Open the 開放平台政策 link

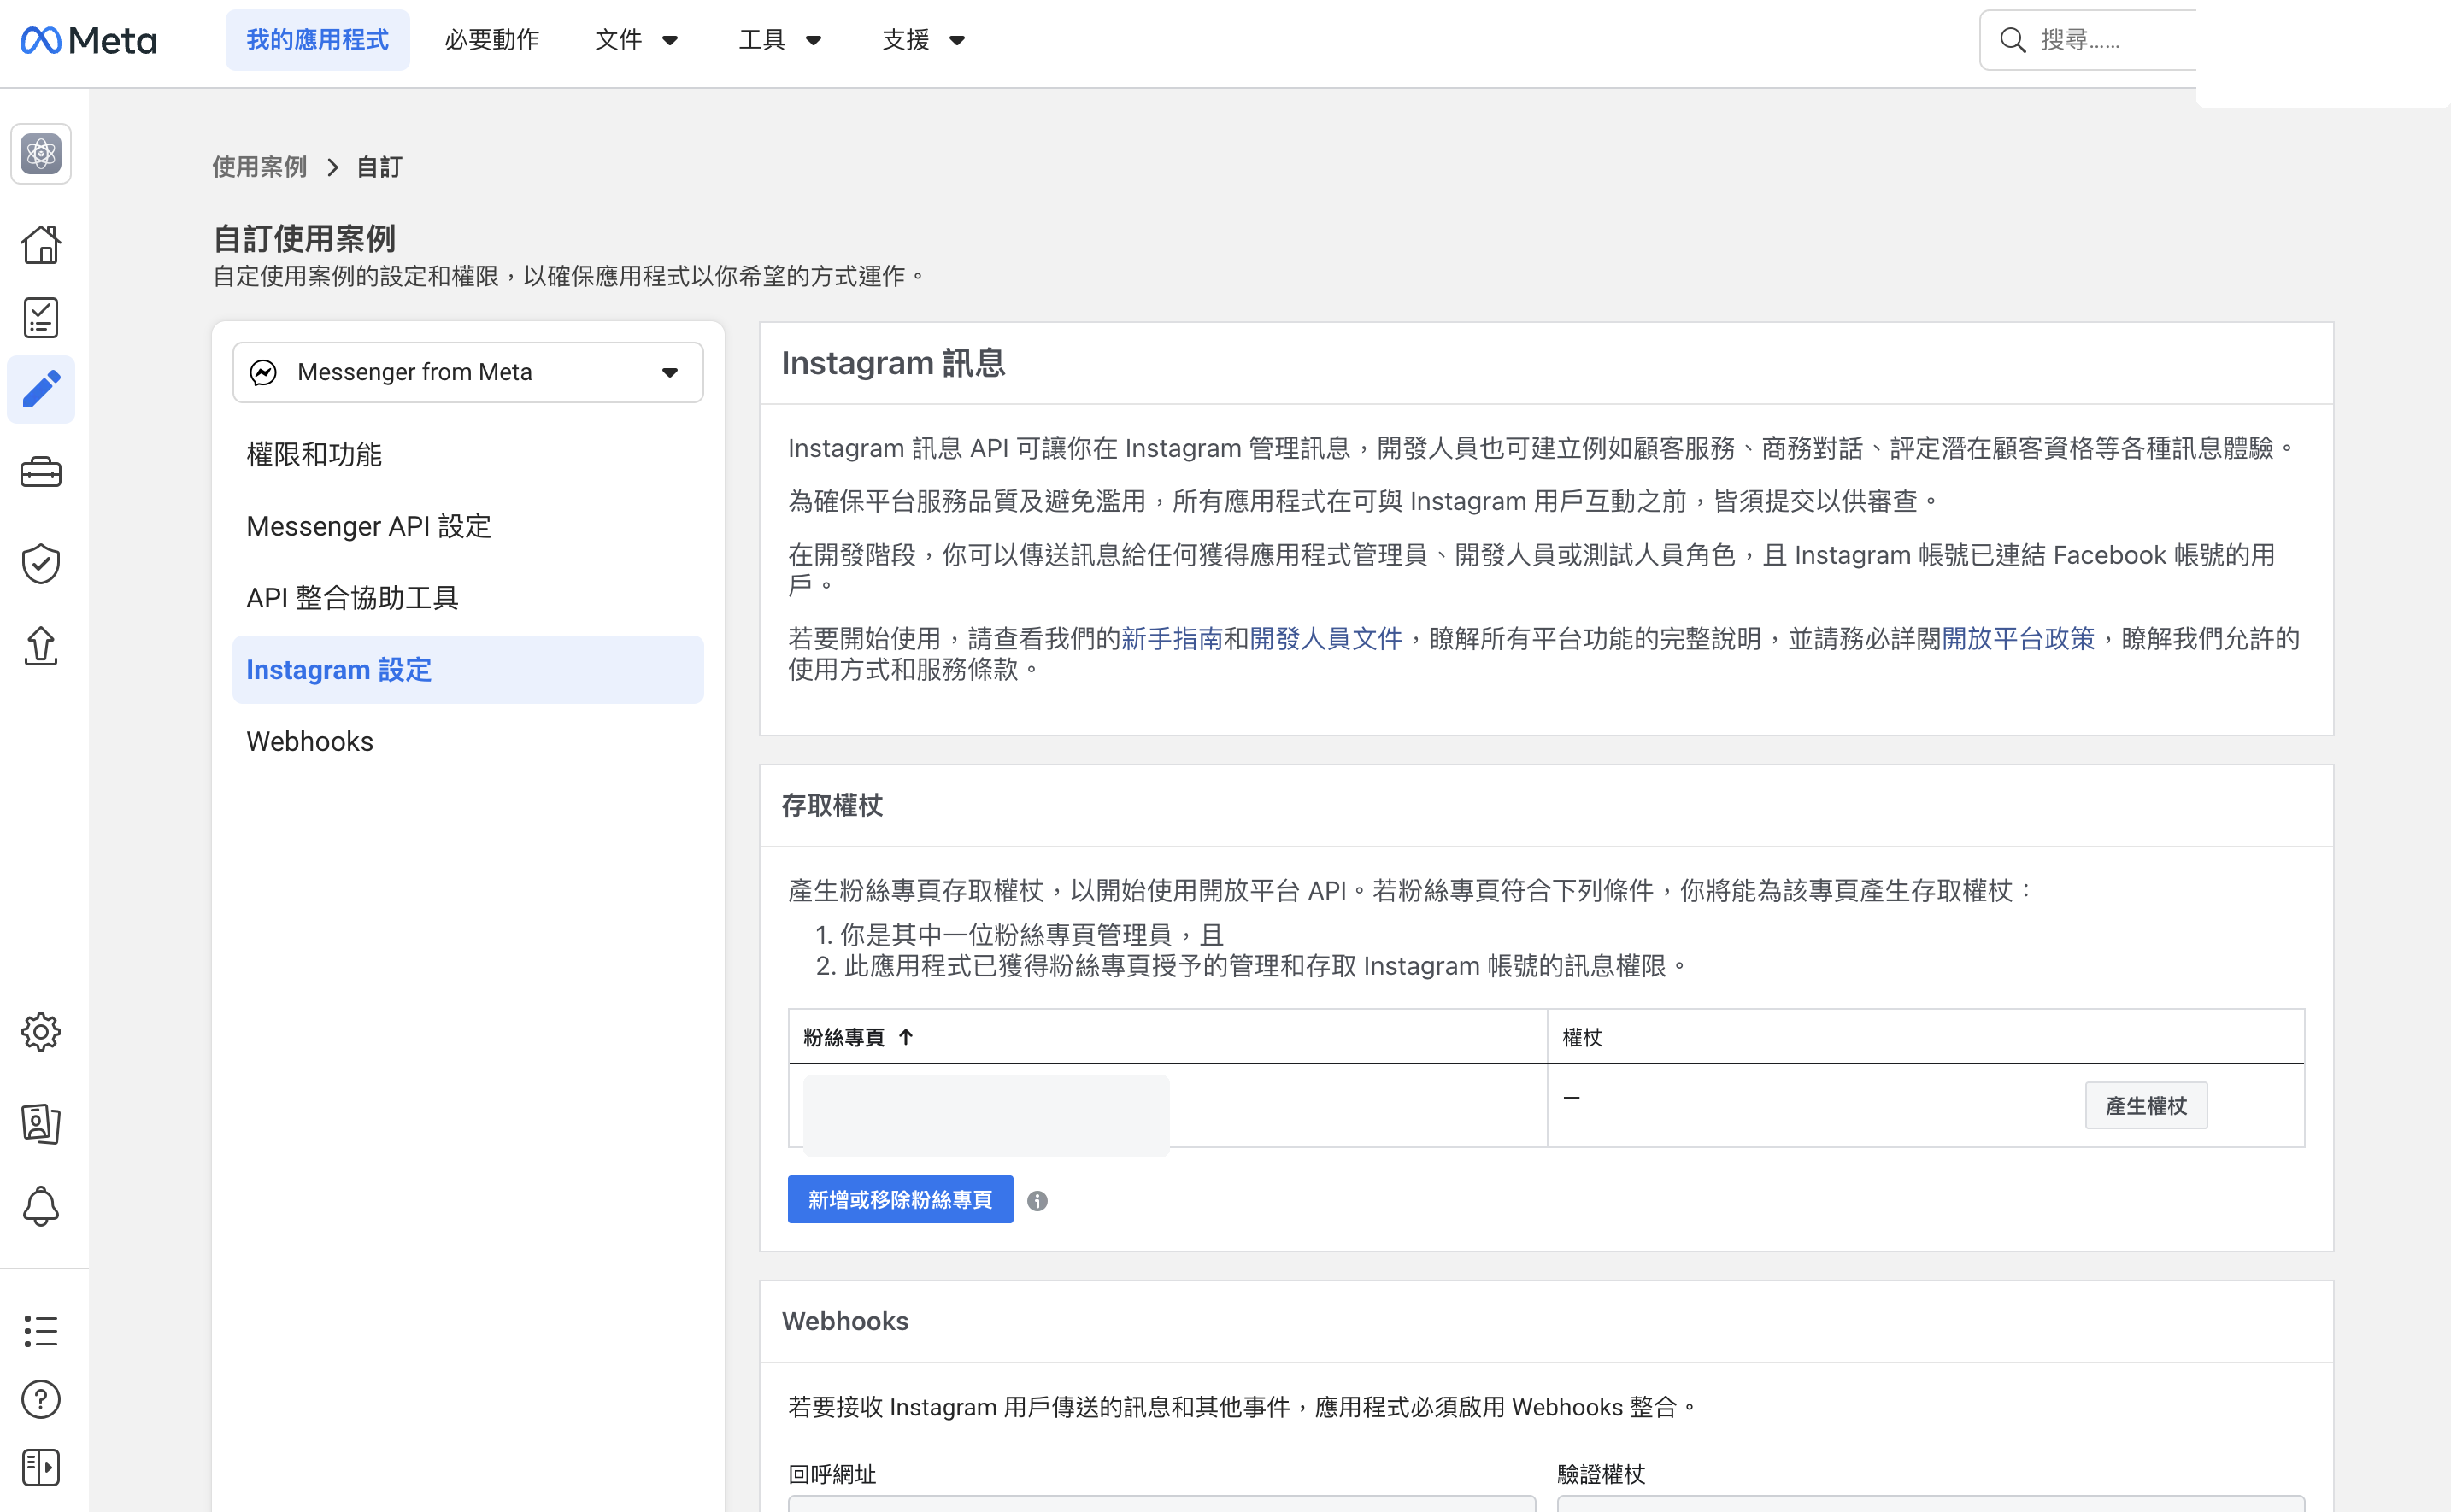(2018, 638)
